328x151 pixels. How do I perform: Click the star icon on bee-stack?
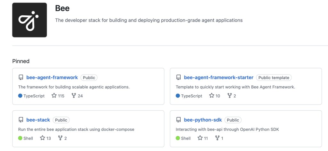coord(43,138)
